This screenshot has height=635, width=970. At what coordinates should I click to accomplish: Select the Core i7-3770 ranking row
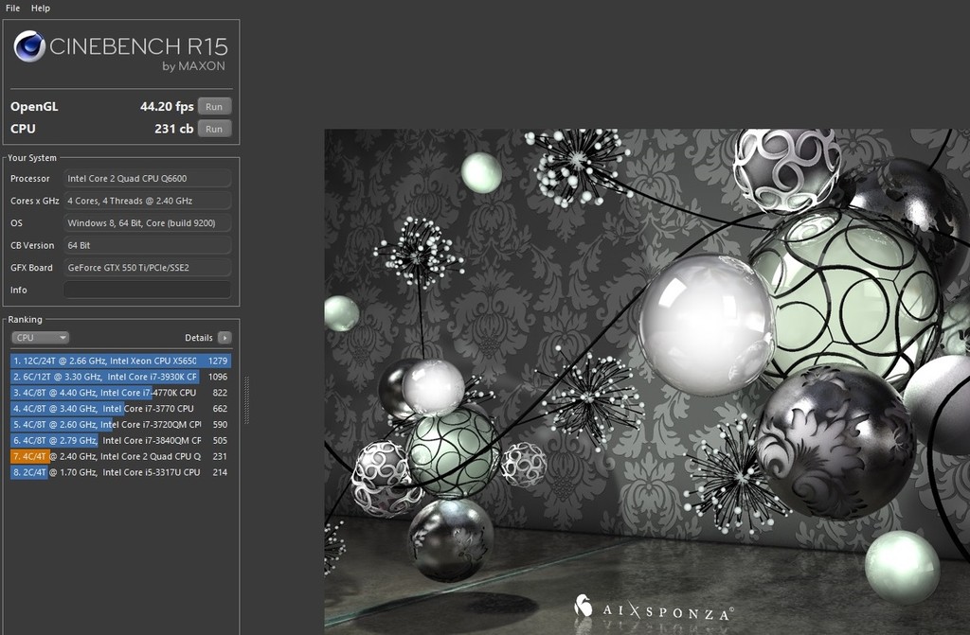tap(120, 409)
